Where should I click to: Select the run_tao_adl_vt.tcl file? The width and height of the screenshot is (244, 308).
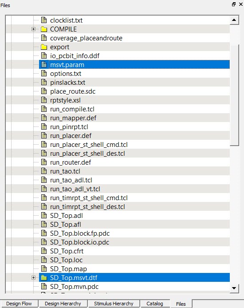[x=75, y=189]
